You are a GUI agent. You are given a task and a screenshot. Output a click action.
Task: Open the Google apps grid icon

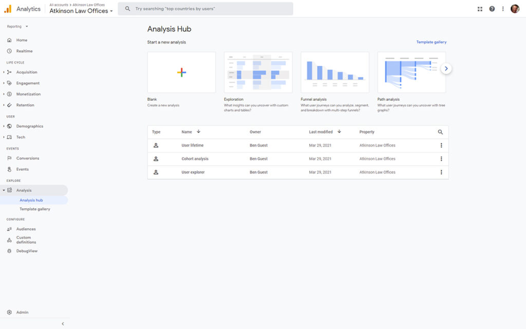[x=480, y=9]
